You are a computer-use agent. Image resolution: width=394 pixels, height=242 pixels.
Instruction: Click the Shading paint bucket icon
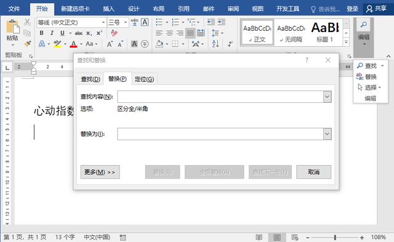click(159, 44)
